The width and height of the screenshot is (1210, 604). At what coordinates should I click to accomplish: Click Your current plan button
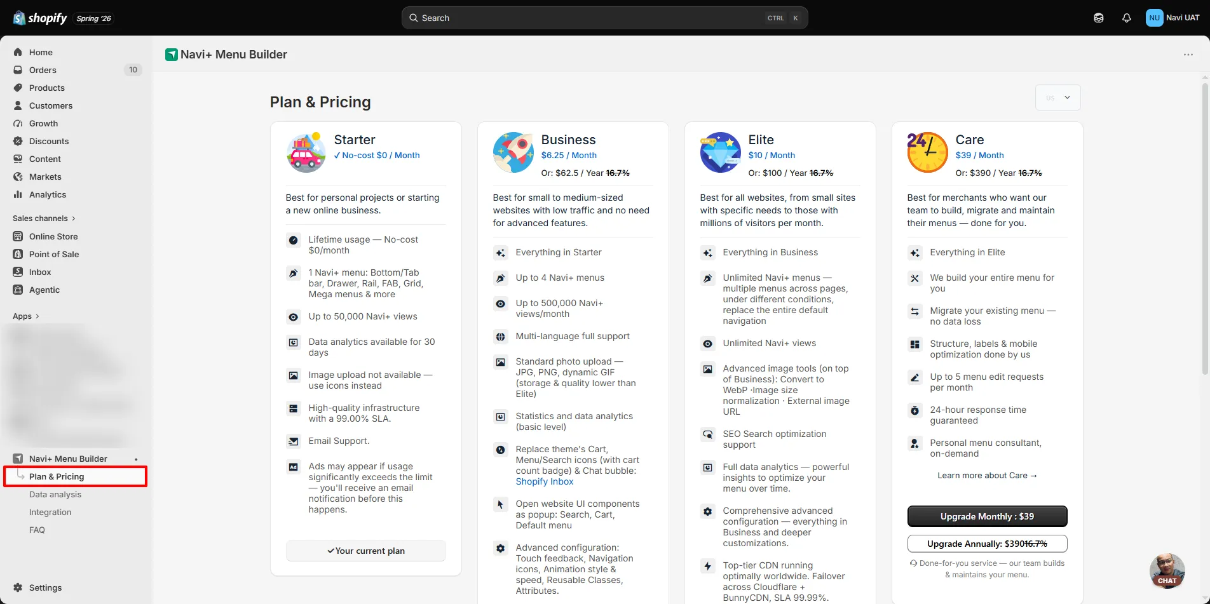click(x=366, y=551)
